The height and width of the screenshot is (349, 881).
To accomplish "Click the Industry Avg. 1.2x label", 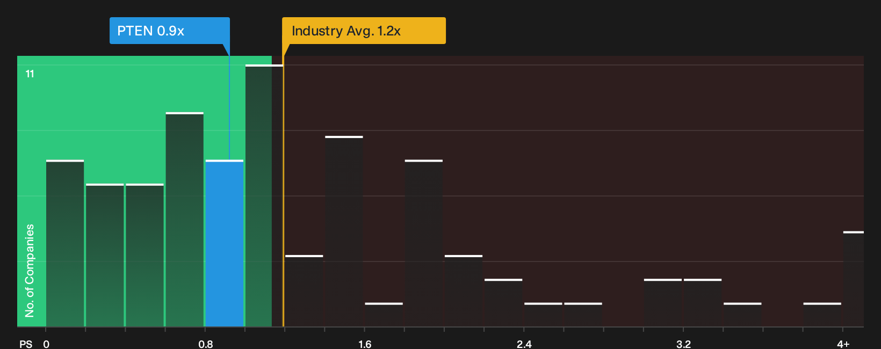I will [364, 31].
